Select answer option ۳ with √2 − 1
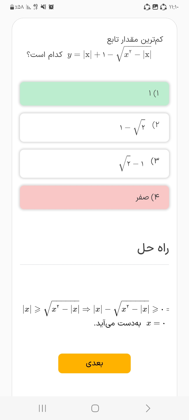Image resolution: width=189 pixels, height=420 pixels. pyautogui.click(x=94, y=164)
